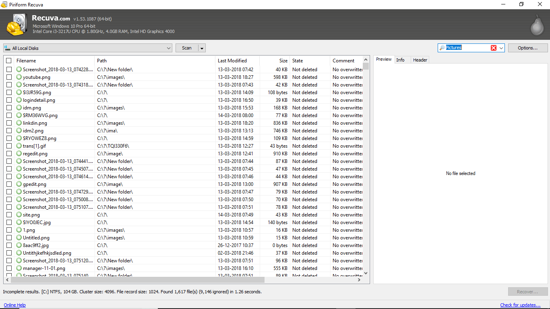
Task: Sort by the Last Modified column header
Action: [238, 61]
